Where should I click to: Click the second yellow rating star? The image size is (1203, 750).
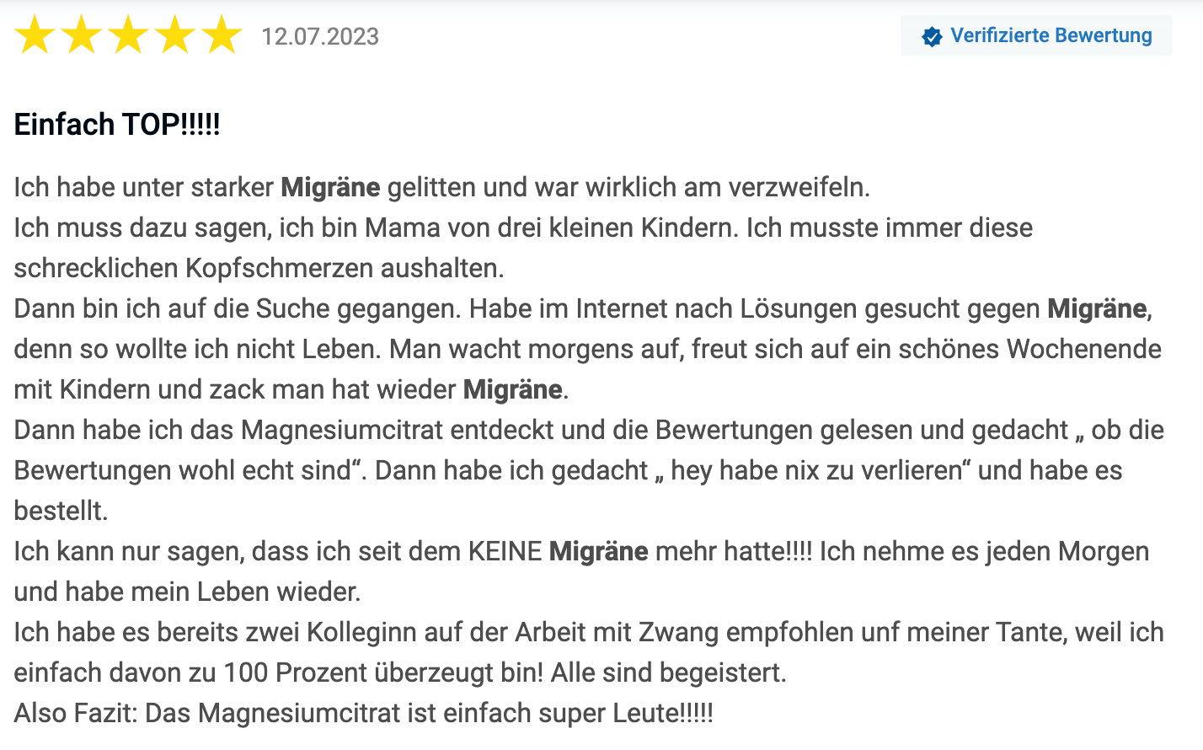[82, 36]
